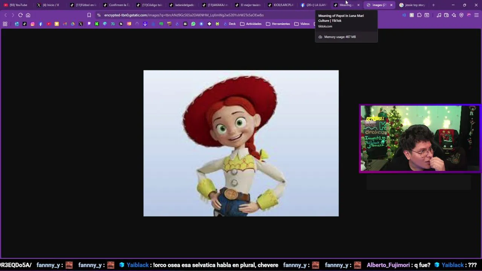Open the YouTube bookmark
Image resolution: width=482 pixels, height=271 pixels.
[49, 24]
